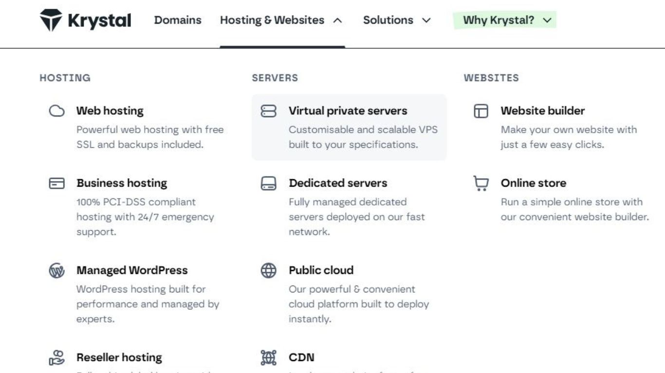The width and height of the screenshot is (665, 373).
Task: Click the Business hosting card icon
Action: pos(57,183)
